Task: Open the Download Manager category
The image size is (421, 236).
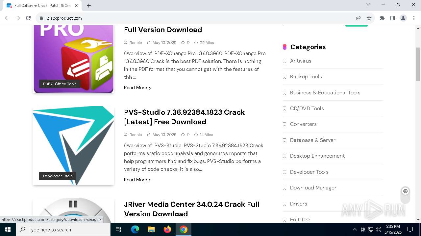Action: point(313,188)
